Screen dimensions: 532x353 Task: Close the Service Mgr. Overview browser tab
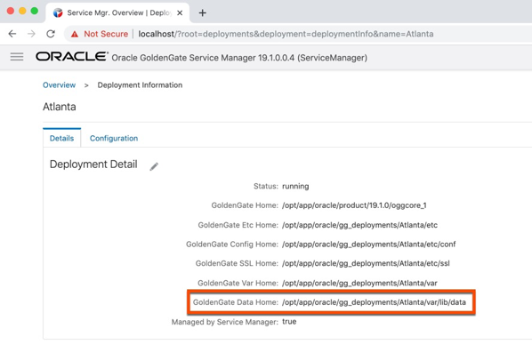[x=180, y=12]
